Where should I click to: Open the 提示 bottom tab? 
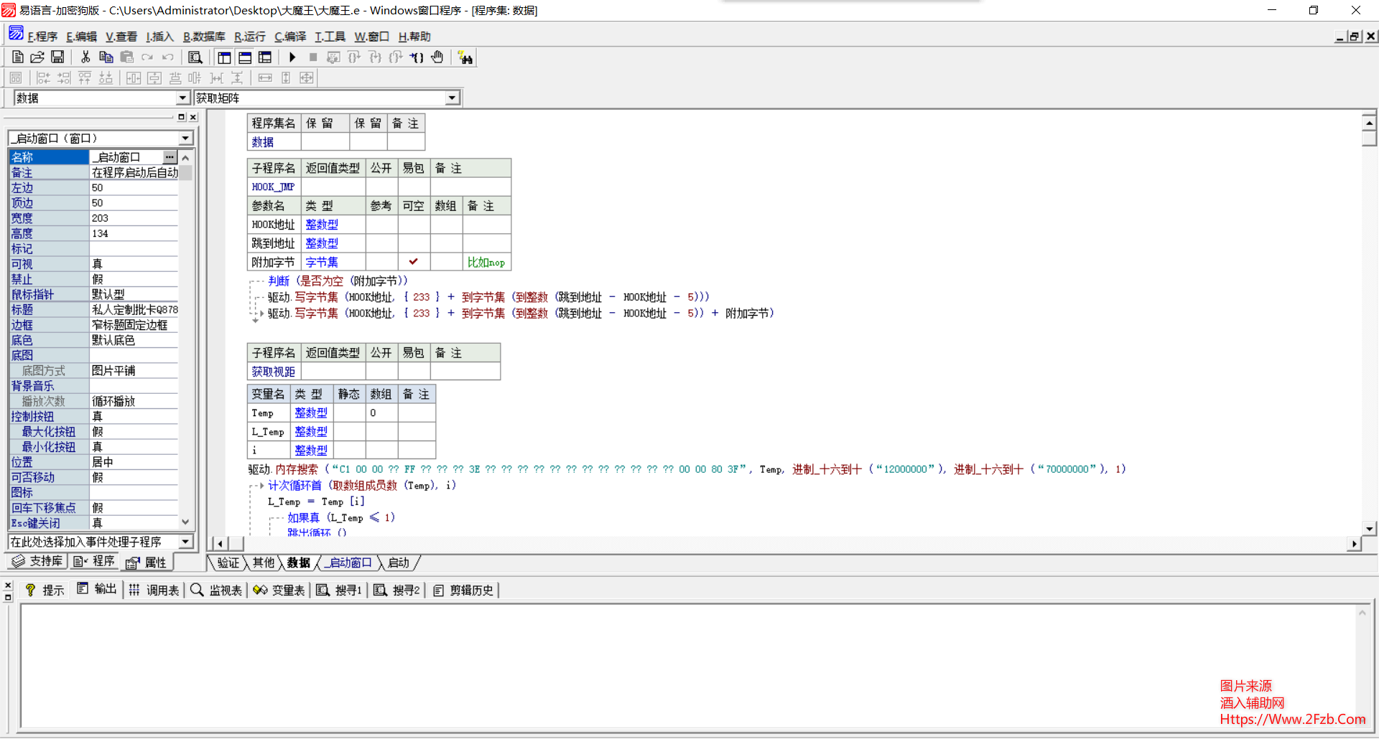(x=45, y=590)
